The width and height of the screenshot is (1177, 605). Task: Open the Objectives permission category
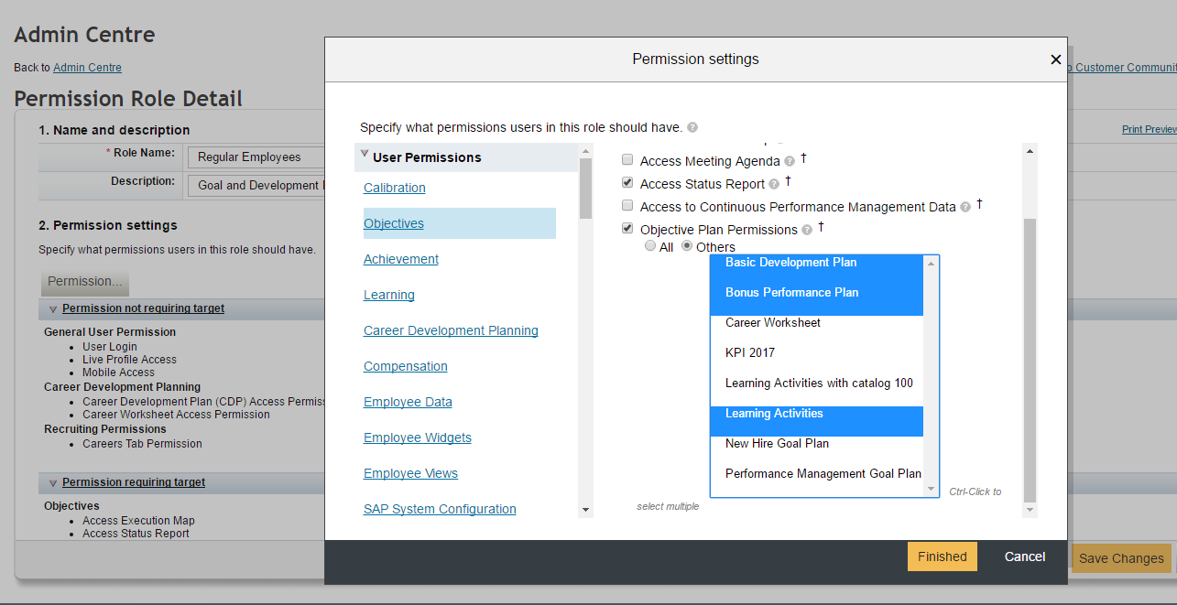tap(394, 223)
